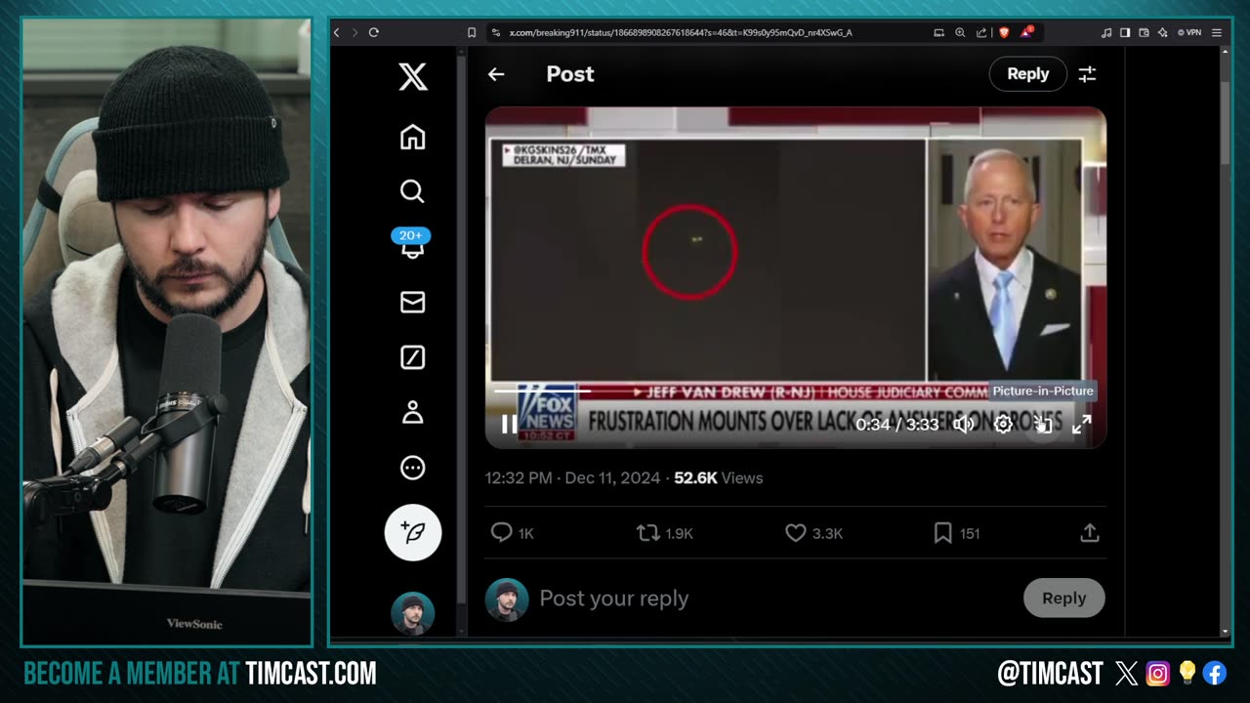Click the scrollbar down arrow
Screen dimensions: 1250x703
[x=1226, y=632]
